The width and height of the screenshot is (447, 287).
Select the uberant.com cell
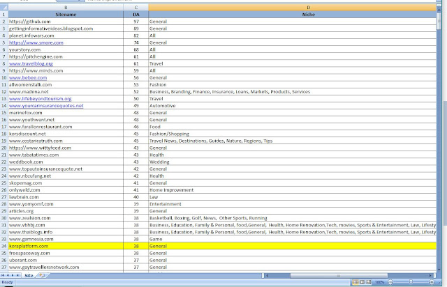tap(66, 260)
